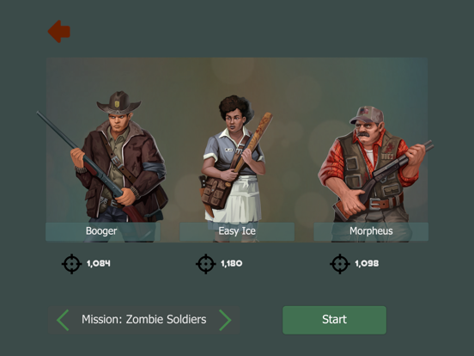The image size is (474, 356).
Task: Click Easy Ice's leather satchel bag
Action: pyautogui.click(x=214, y=193)
